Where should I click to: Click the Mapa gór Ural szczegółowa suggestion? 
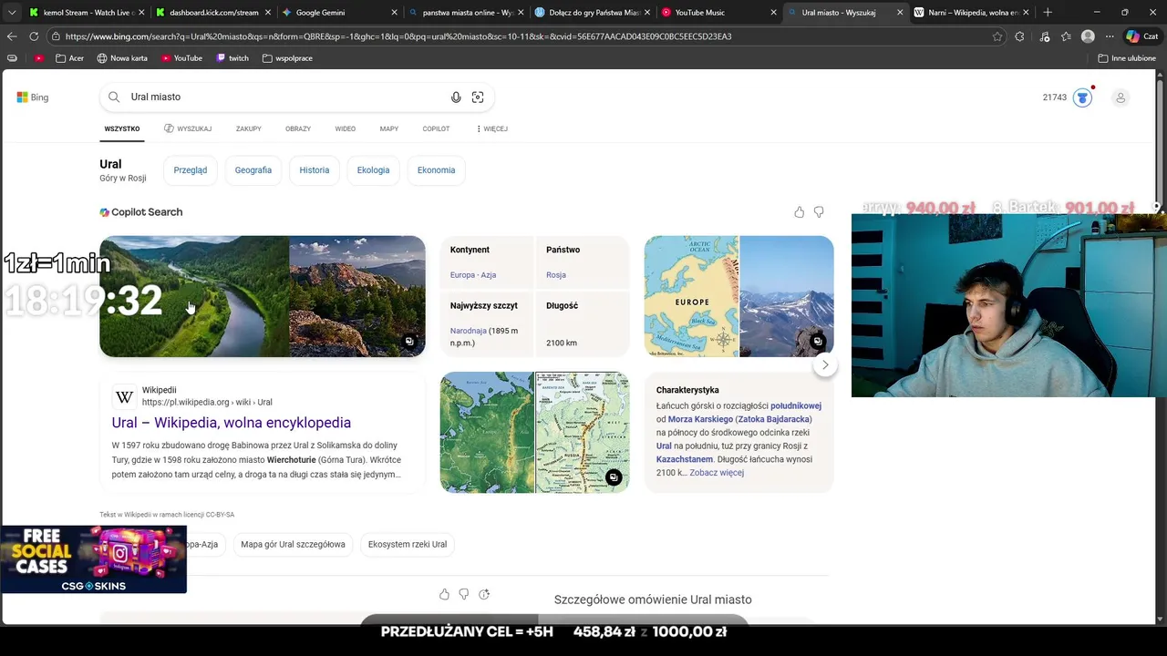point(293,545)
